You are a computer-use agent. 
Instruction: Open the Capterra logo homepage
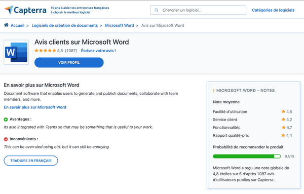pos(25,10)
